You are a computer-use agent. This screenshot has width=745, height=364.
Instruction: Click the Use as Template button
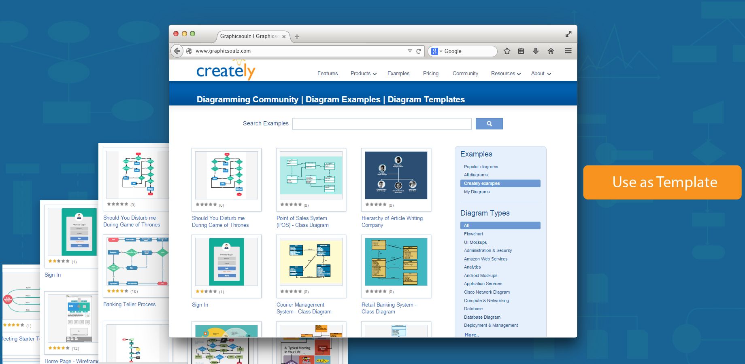662,182
